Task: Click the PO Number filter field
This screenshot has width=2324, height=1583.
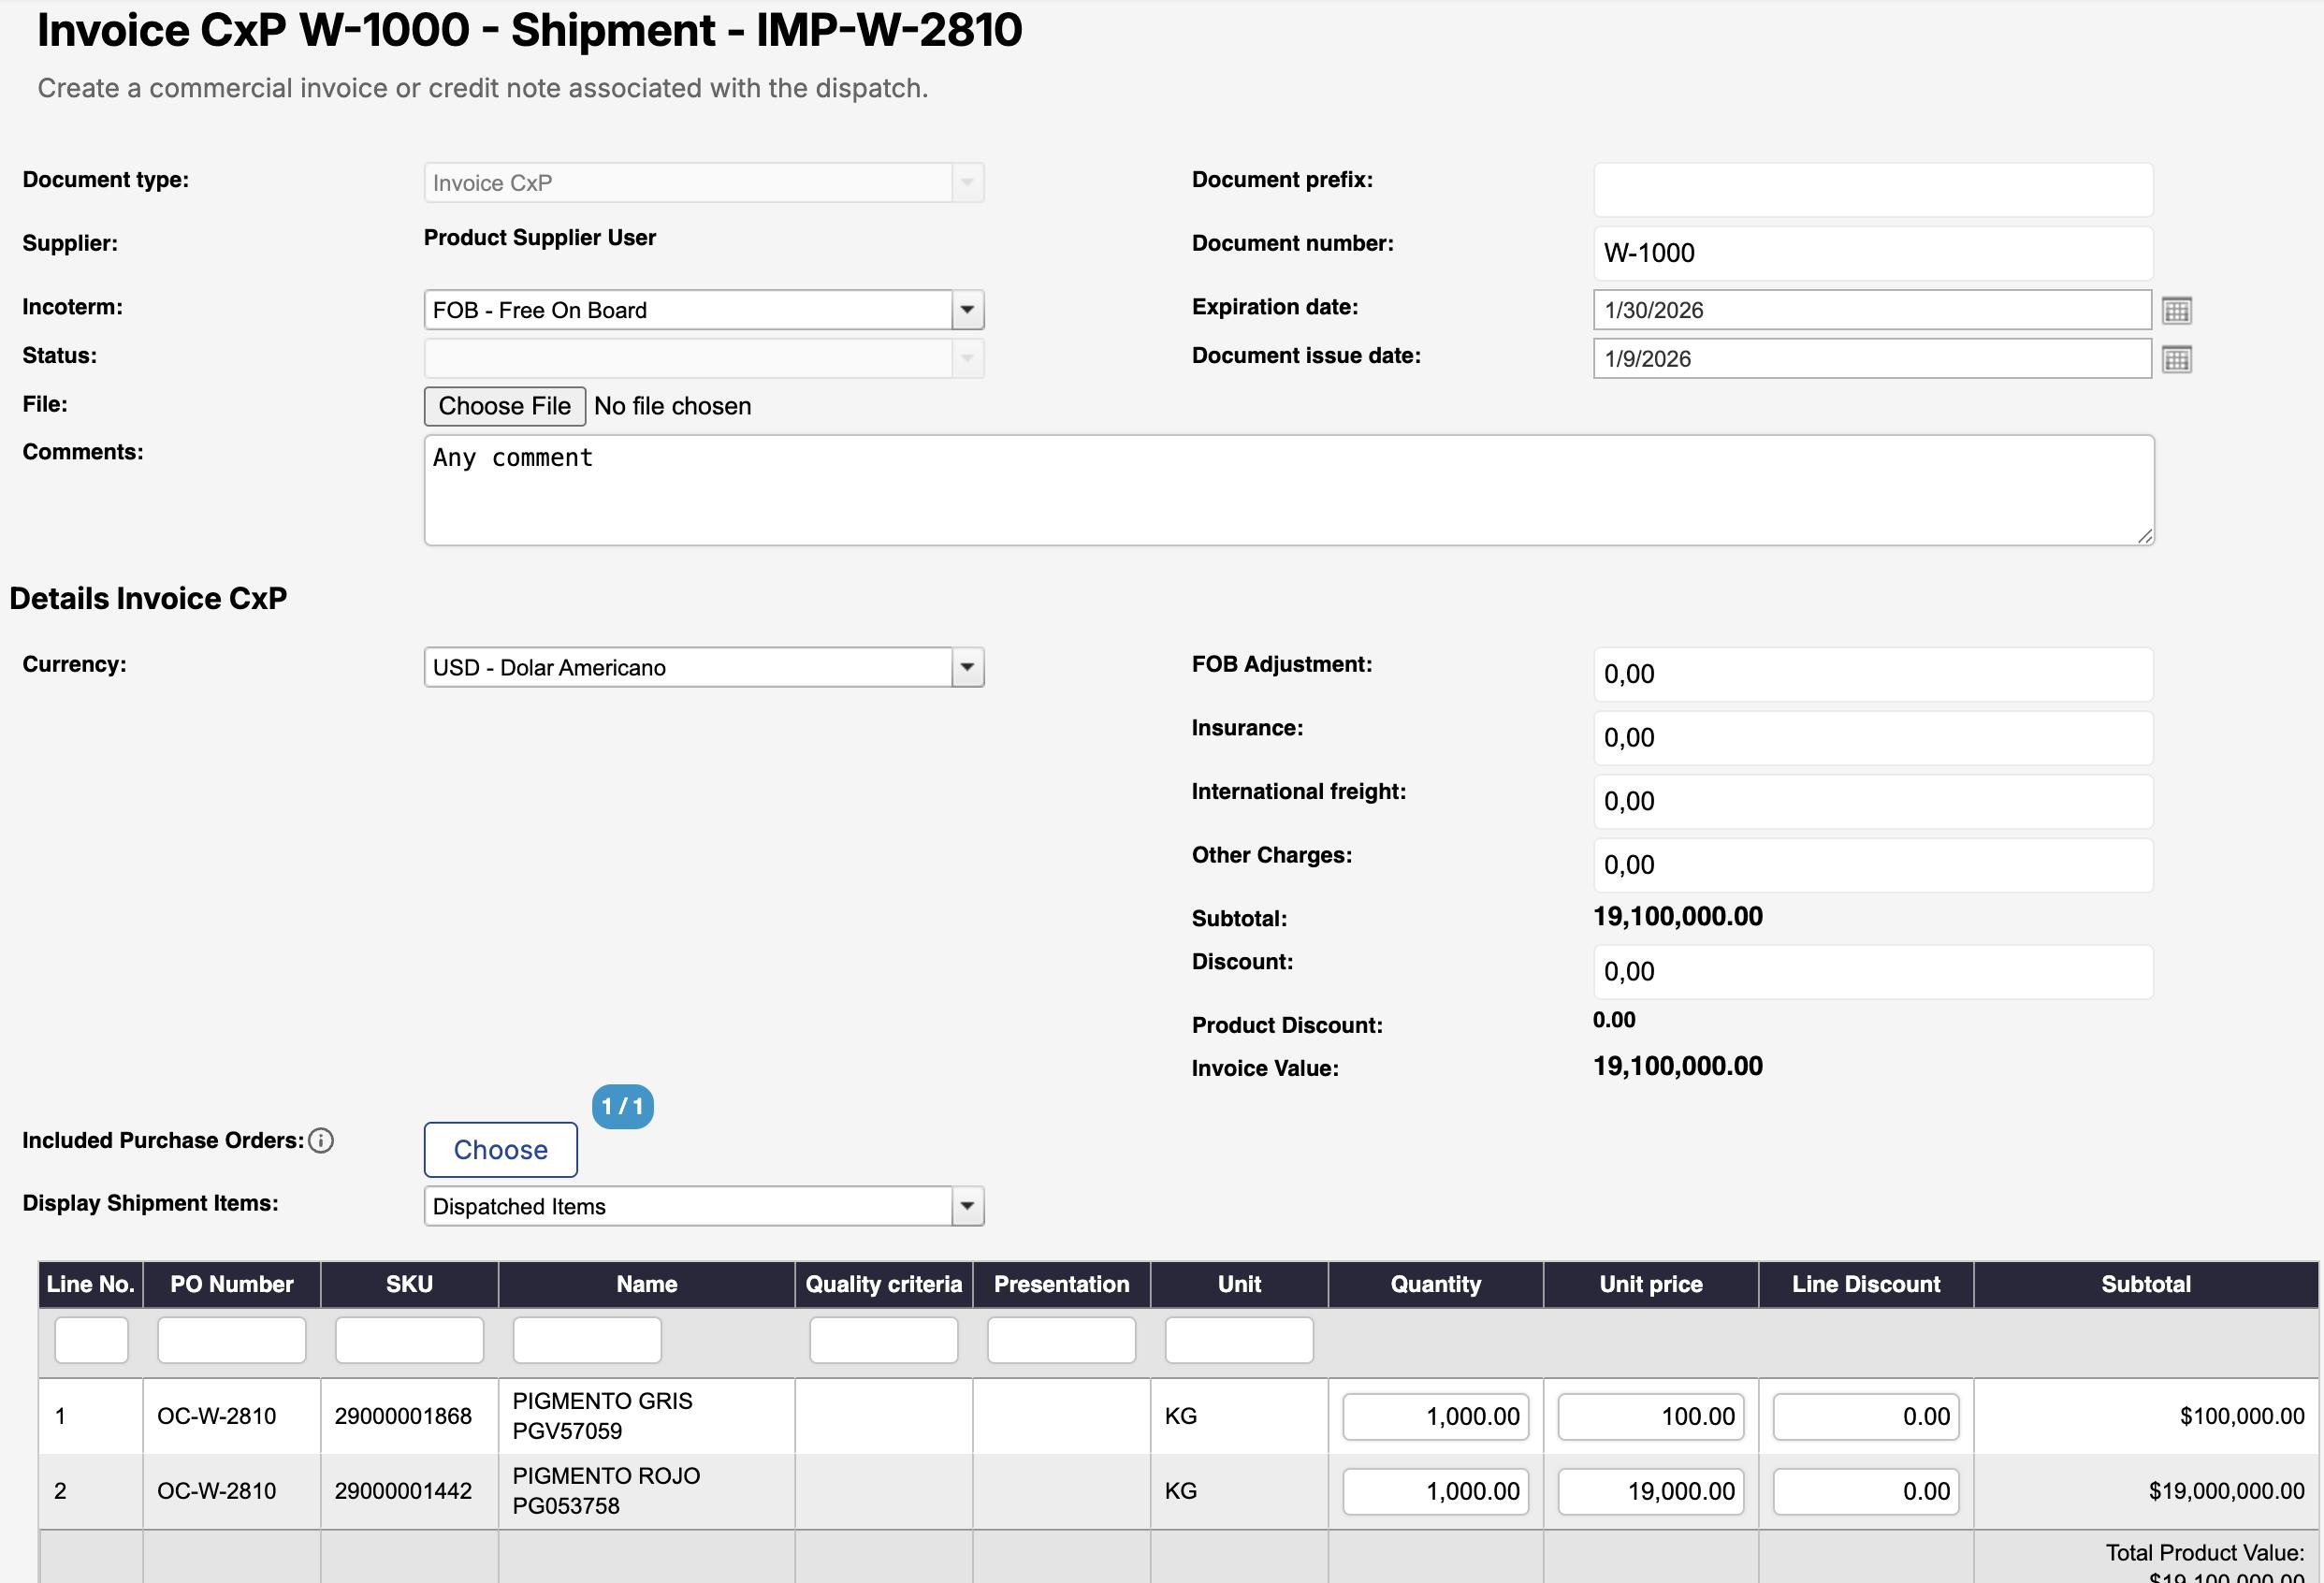Action: (231, 1340)
